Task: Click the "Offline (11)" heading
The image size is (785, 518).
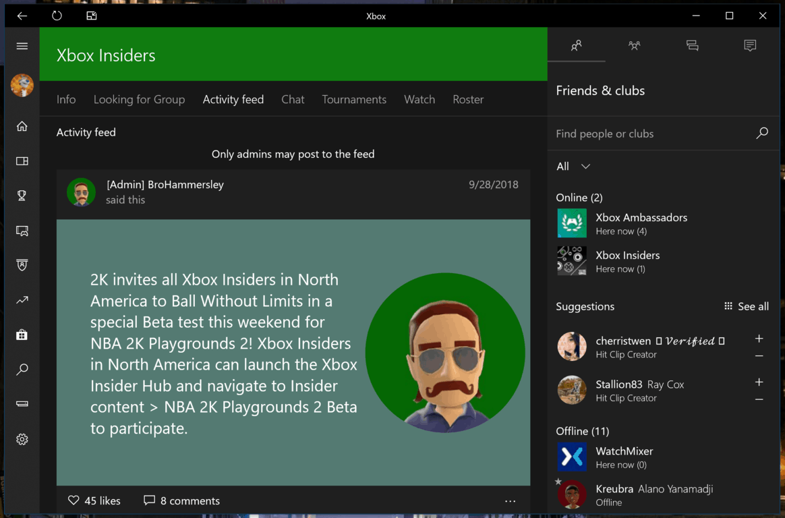Action: coord(582,431)
